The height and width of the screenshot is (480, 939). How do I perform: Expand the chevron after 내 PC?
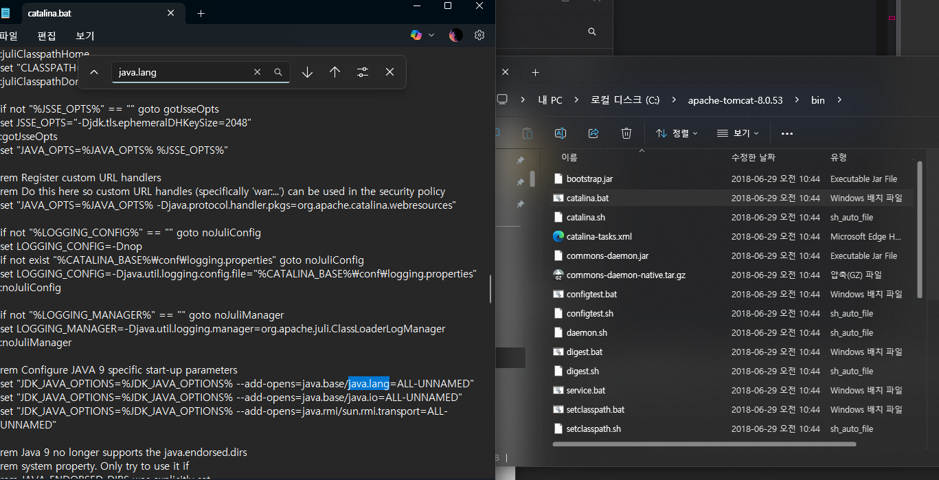pos(576,100)
